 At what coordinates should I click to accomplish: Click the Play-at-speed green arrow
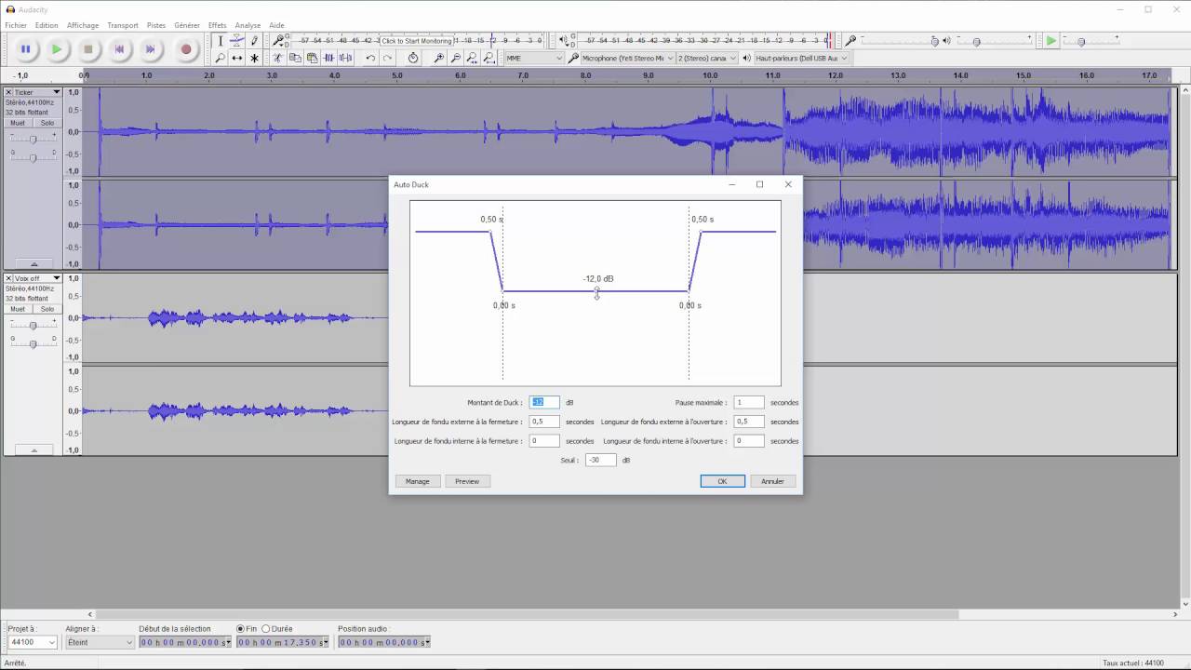click(x=1051, y=41)
